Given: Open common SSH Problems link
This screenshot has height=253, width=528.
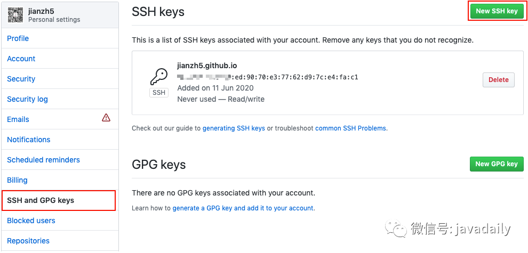Looking at the screenshot, I should pyautogui.click(x=351, y=128).
